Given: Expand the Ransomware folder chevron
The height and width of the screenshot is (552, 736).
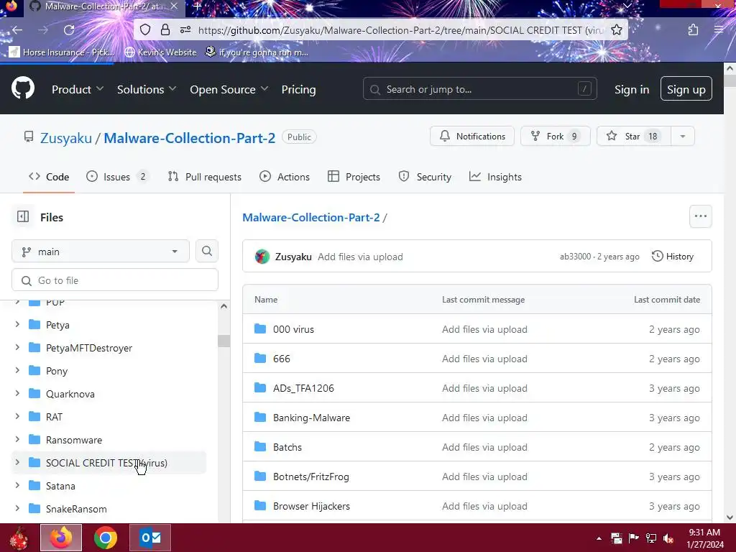Looking at the screenshot, I should point(17,439).
